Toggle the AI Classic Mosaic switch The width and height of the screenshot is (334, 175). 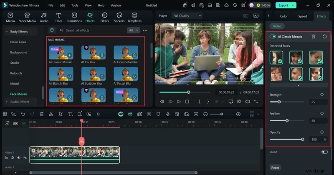(x=273, y=37)
